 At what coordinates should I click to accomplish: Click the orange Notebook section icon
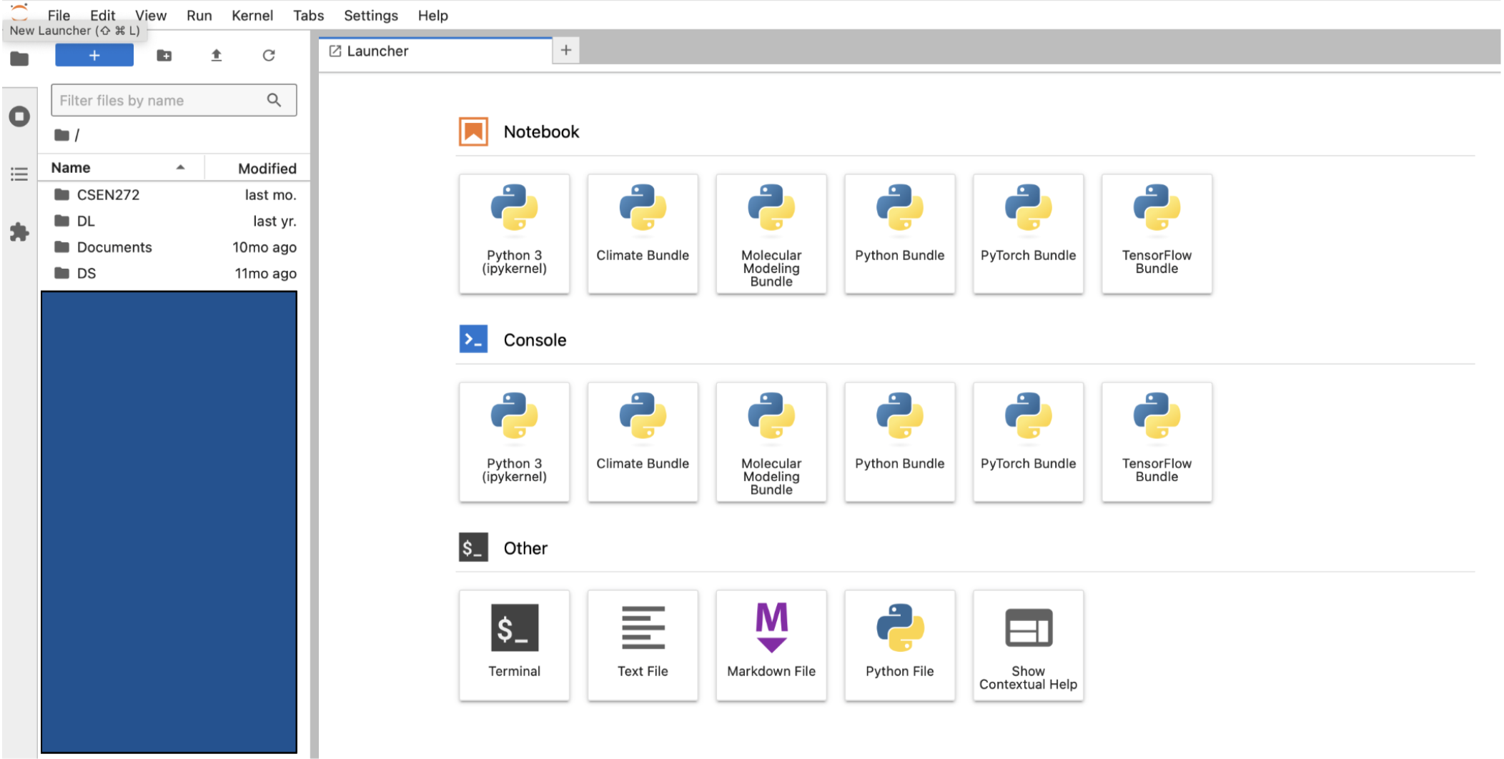click(x=473, y=132)
